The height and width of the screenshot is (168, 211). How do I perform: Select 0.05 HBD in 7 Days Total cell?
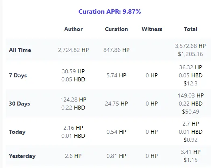190,75
